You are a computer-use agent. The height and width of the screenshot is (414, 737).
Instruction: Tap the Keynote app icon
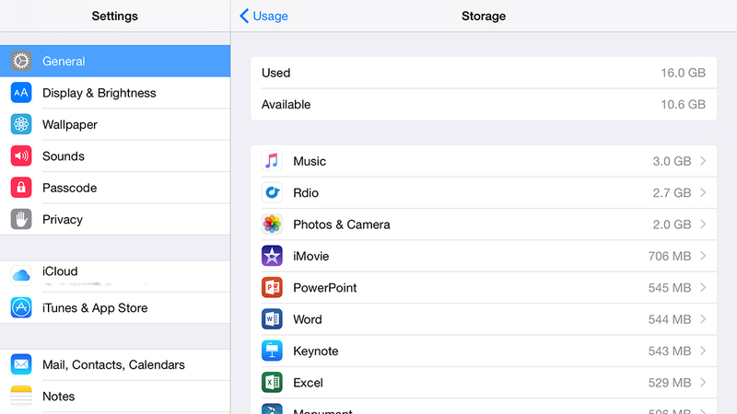click(272, 351)
